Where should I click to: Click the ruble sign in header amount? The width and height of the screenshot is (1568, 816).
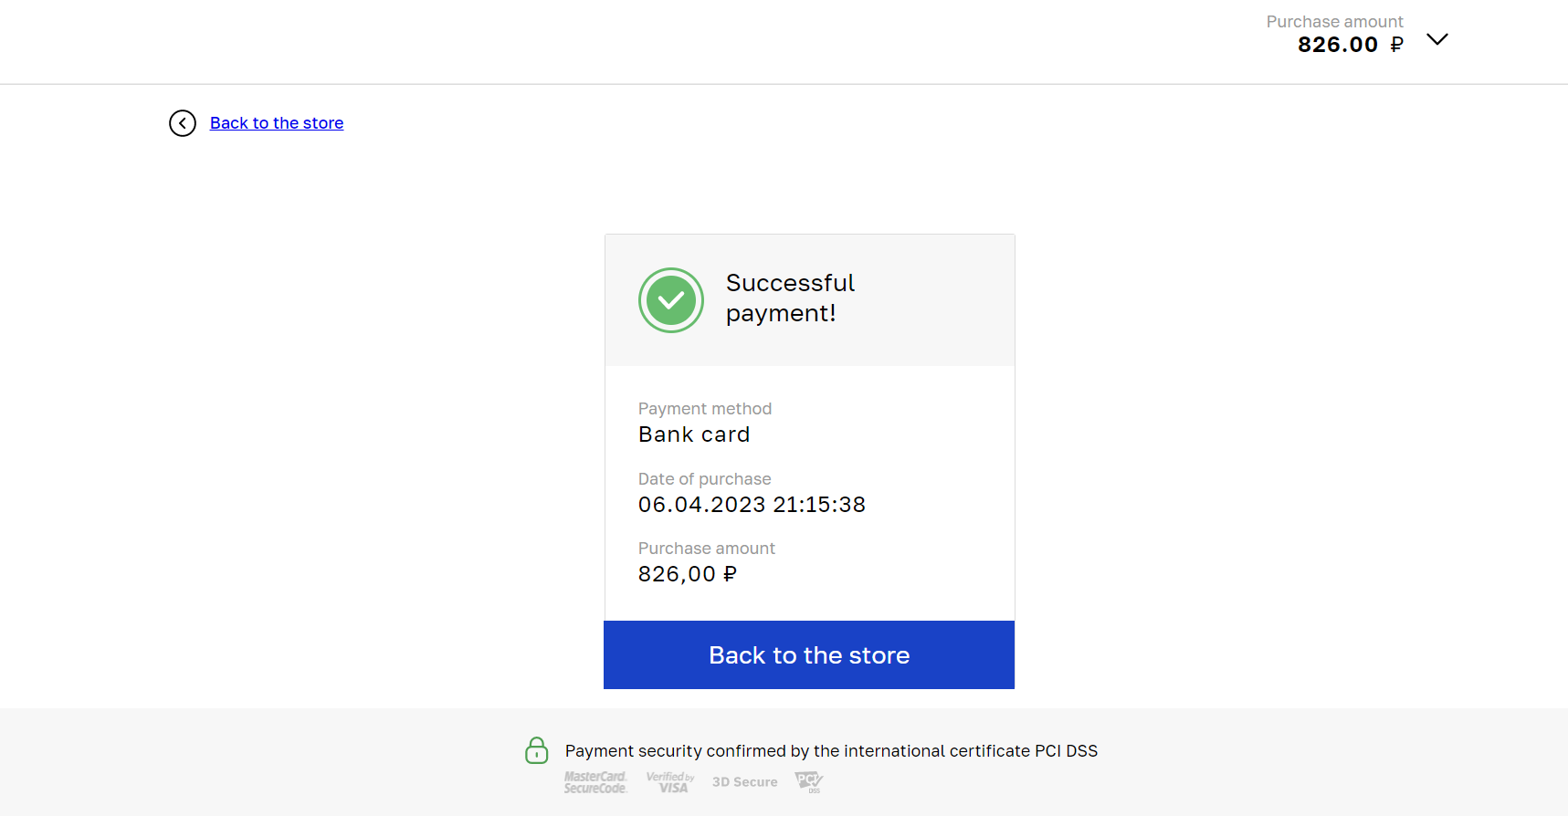point(1396,45)
